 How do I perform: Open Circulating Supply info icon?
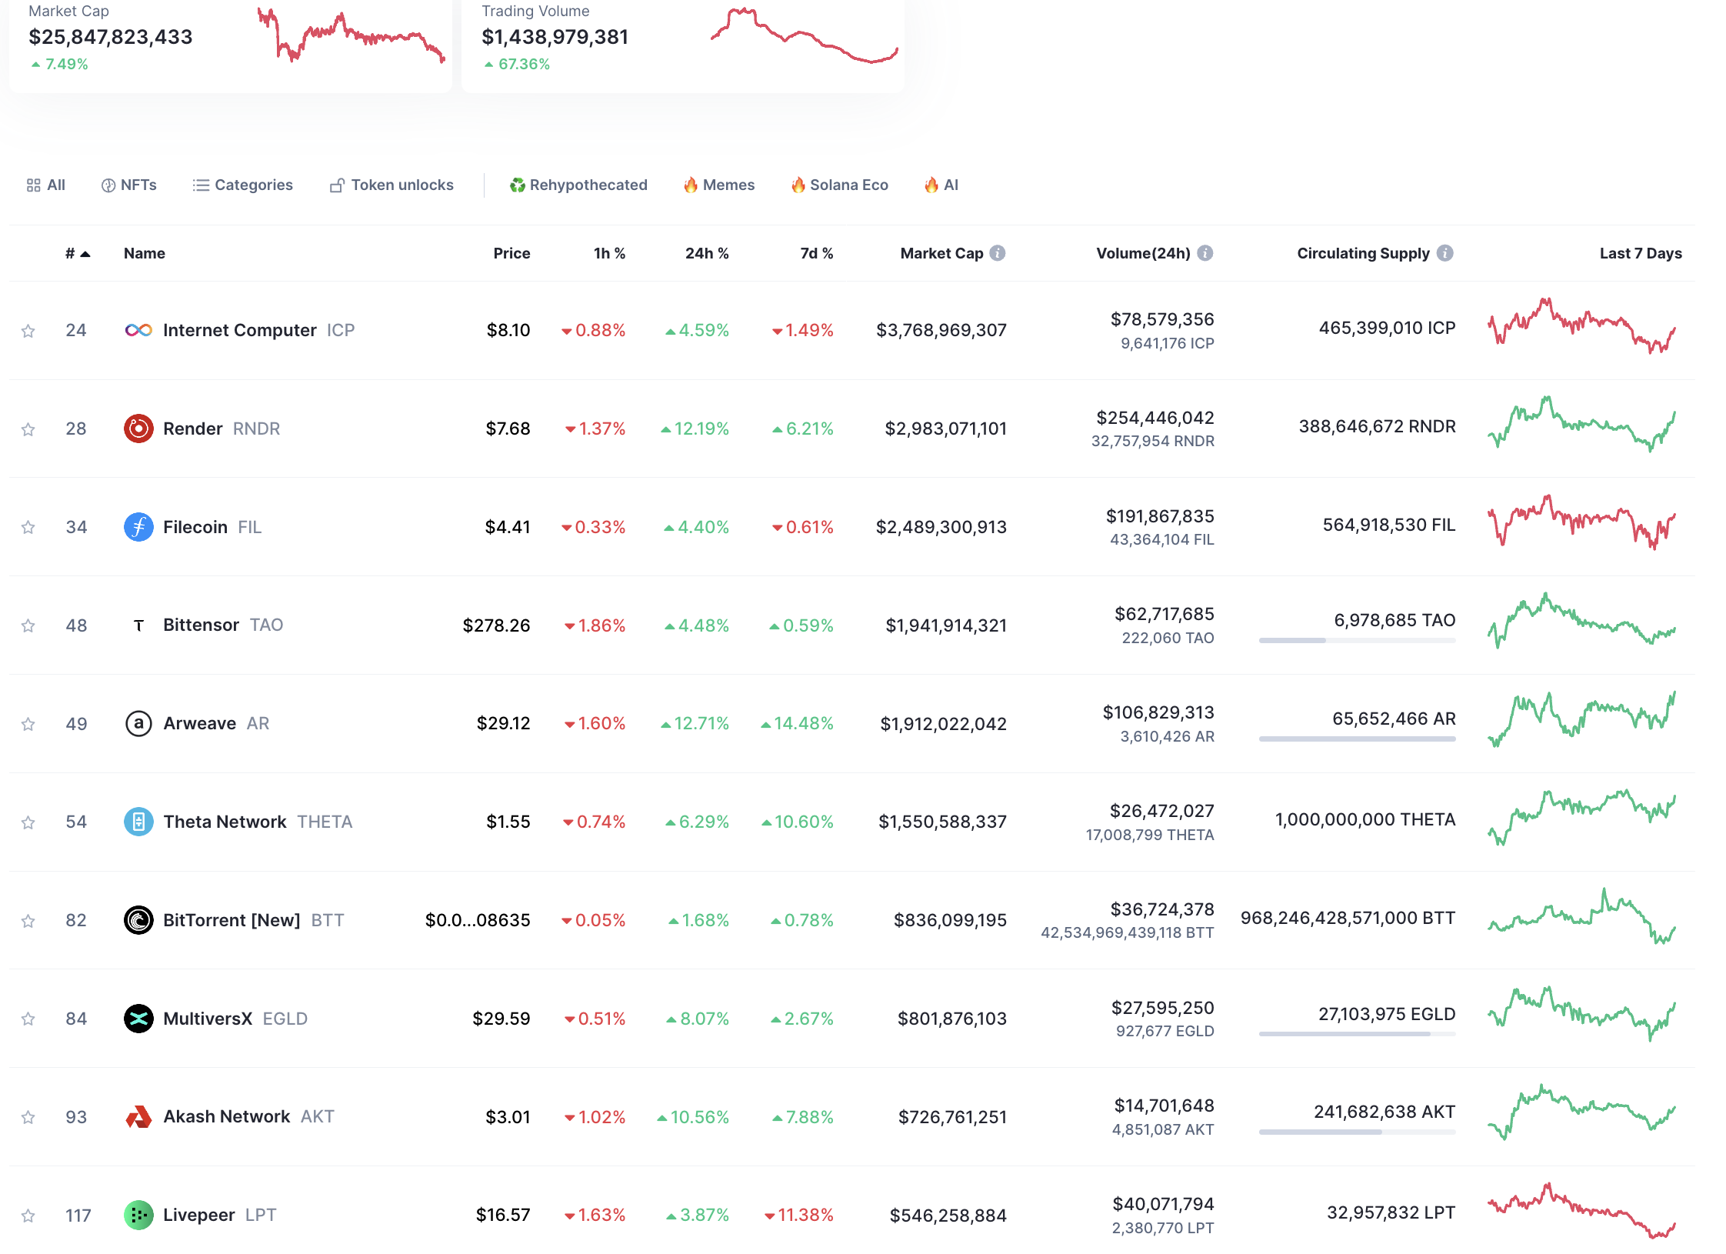pyautogui.click(x=1445, y=253)
